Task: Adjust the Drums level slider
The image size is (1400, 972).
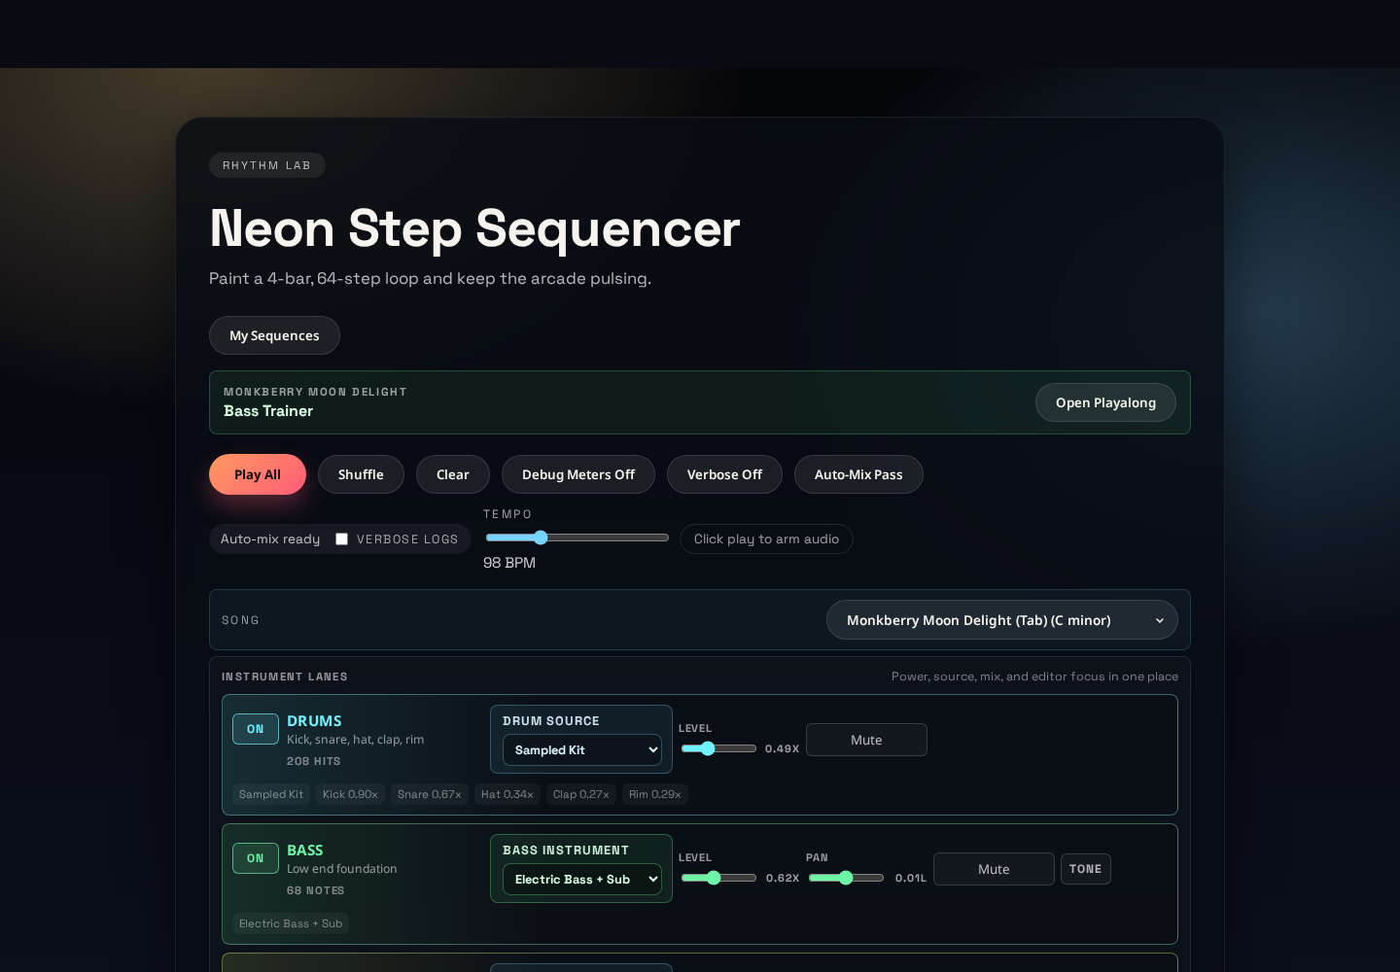Action: point(718,748)
